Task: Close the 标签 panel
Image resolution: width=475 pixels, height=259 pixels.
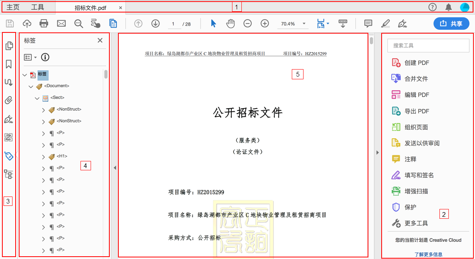Action: click(100, 40)
